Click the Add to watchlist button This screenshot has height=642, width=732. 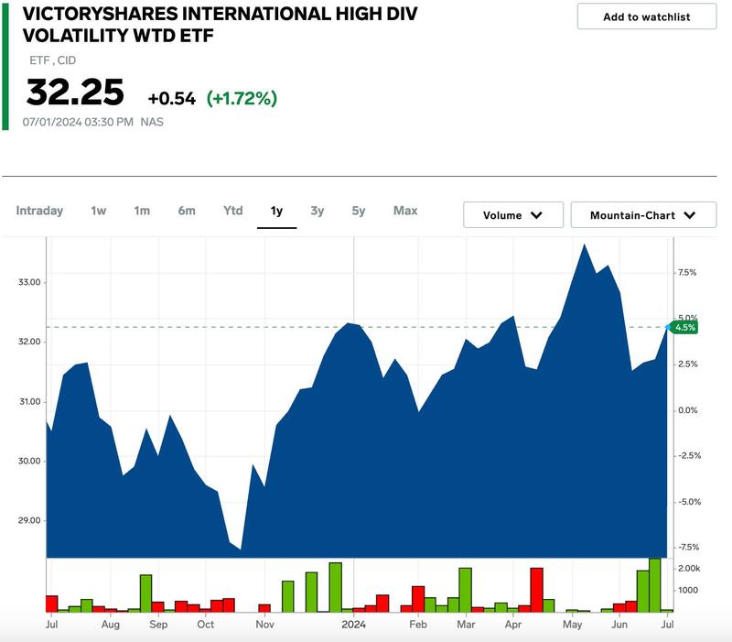click(x=647, y=16)
